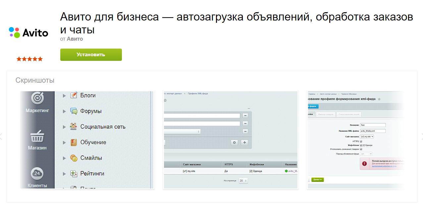Show previous screenshots with the left carousel arrow

coord(1,136)
